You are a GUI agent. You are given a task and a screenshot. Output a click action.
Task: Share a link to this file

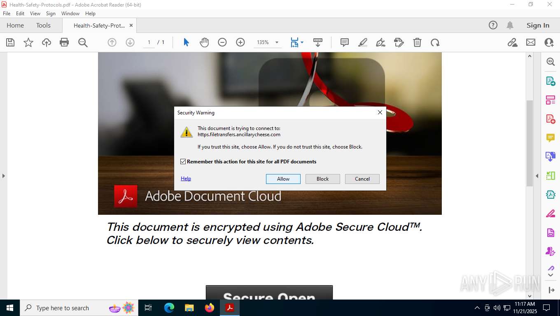click(513, 42)
